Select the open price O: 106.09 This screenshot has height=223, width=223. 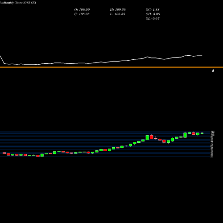[82, 10]
